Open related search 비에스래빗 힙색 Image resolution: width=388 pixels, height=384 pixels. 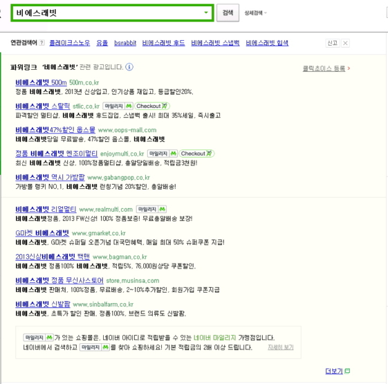[267, 43]
